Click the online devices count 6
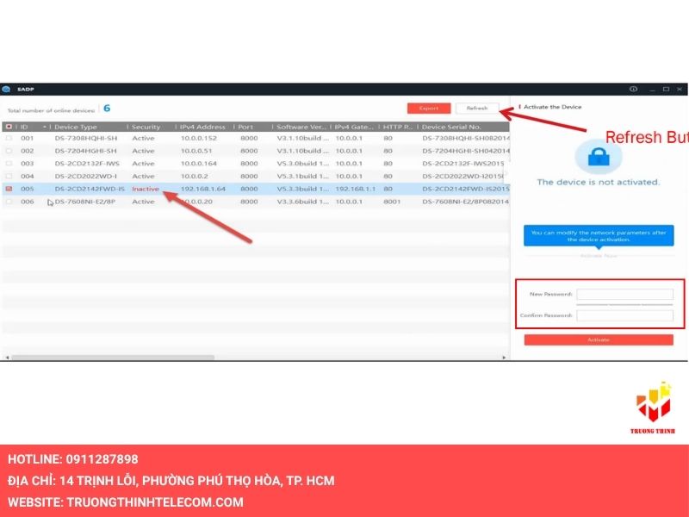The width and height of the screenshot is (689, 517). [x=107, y=109]
